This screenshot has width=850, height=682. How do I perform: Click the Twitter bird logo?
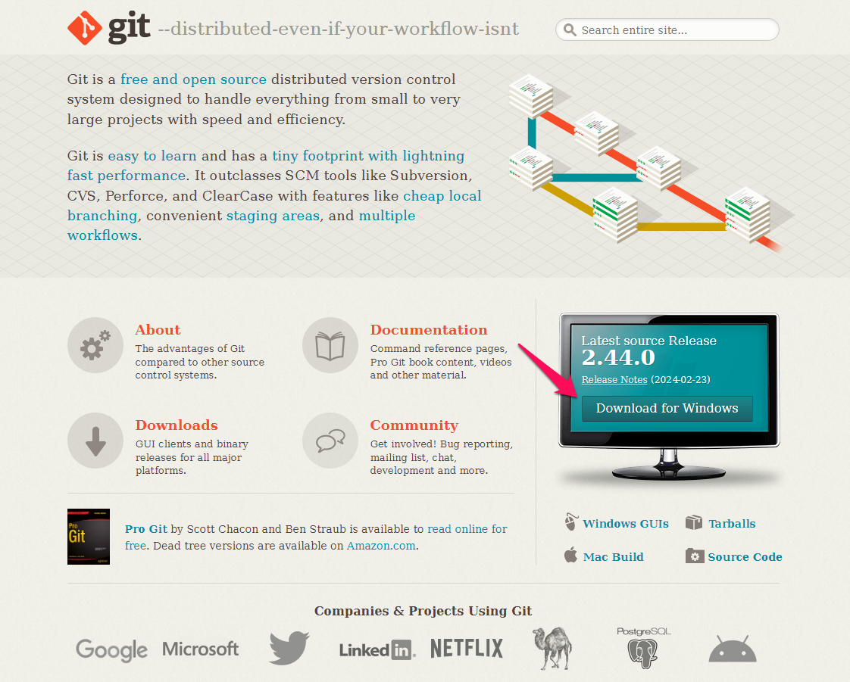pos(289,648)
